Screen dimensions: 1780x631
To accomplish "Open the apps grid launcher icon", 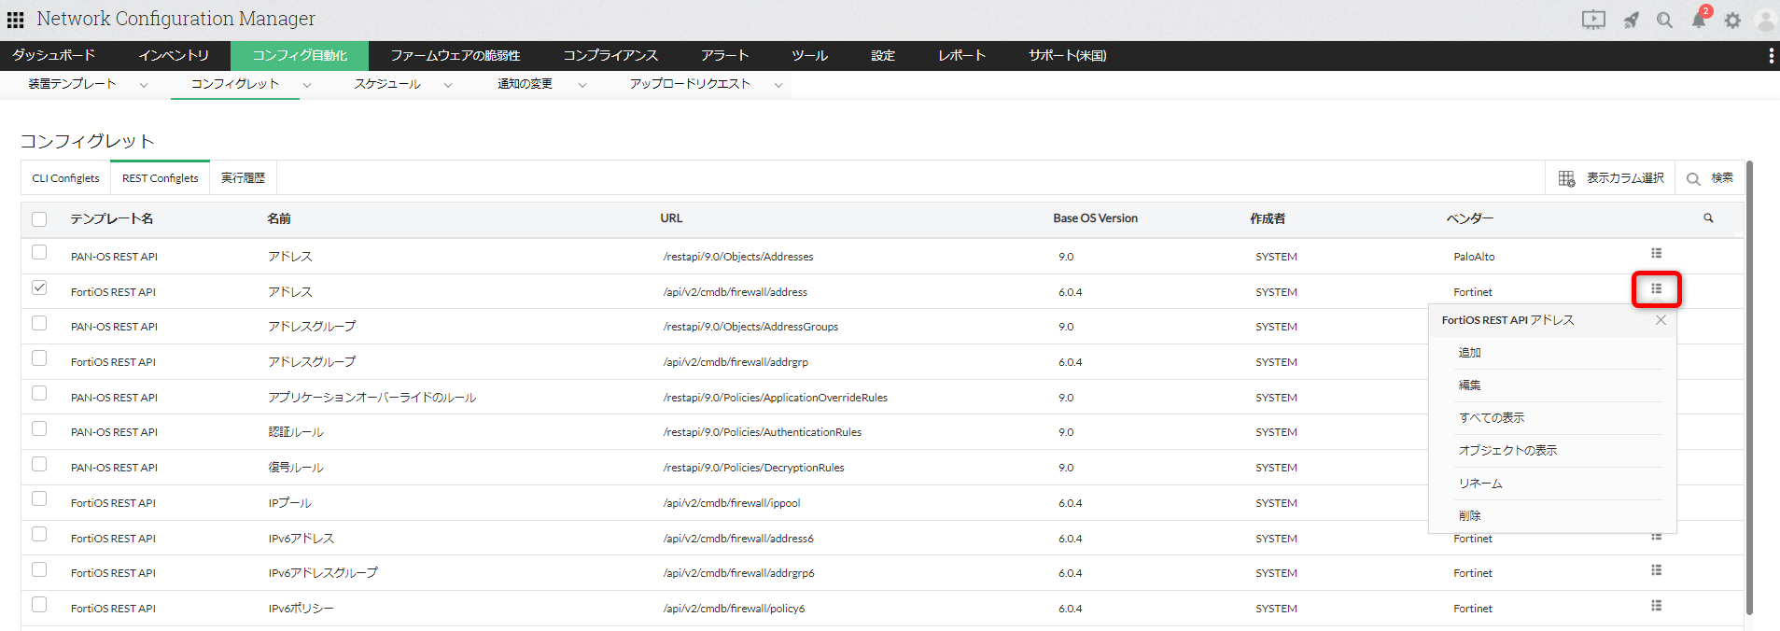I will click(x=15, y=20).
